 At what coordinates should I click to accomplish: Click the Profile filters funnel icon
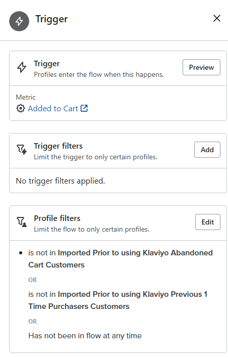pyautogui.click(x=22, y=222)
